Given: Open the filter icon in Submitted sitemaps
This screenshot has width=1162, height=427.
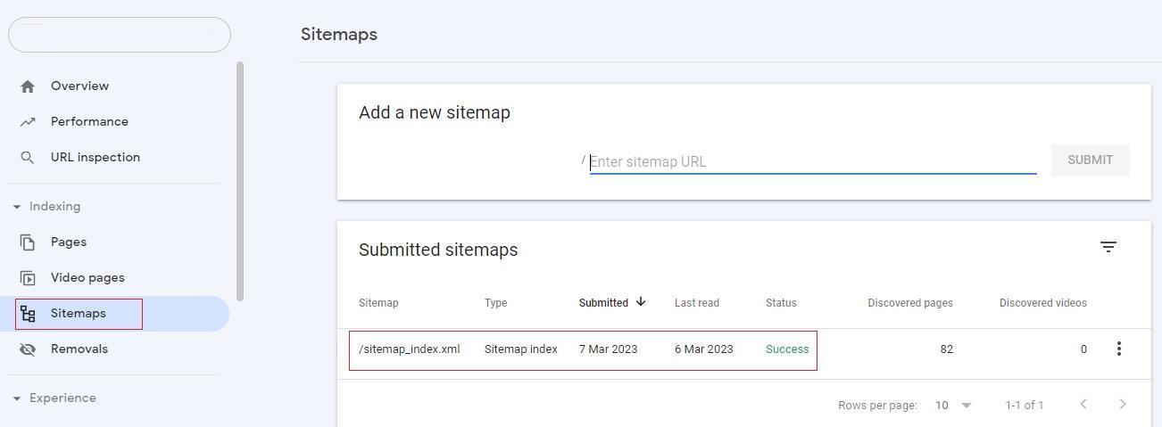Looking at the screenshot, I should pyautogui.click(x=1108, y=247).
